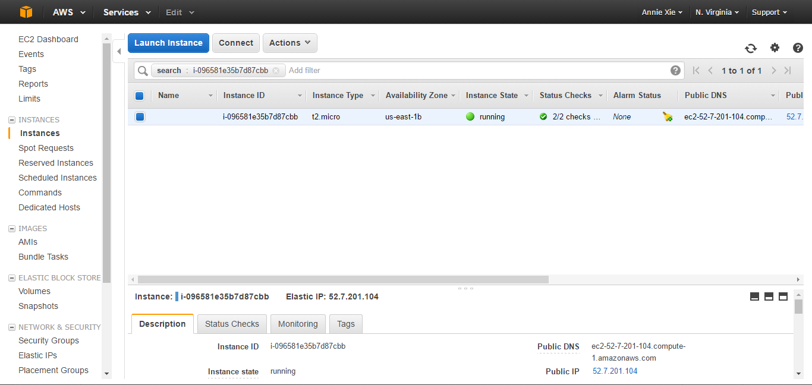This screenshot has width=812, height=385.
Task: Go to first page of results
Action: click(696, 70)
